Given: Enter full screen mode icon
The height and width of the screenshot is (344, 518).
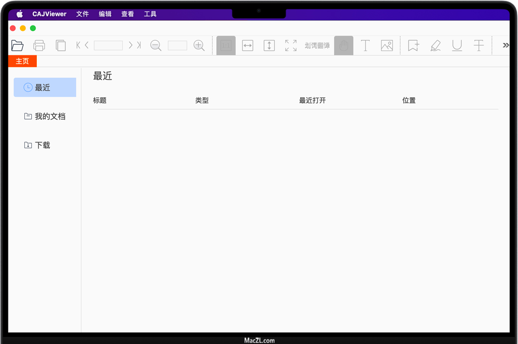Looking at the screenshot, I should pos(291,45).
